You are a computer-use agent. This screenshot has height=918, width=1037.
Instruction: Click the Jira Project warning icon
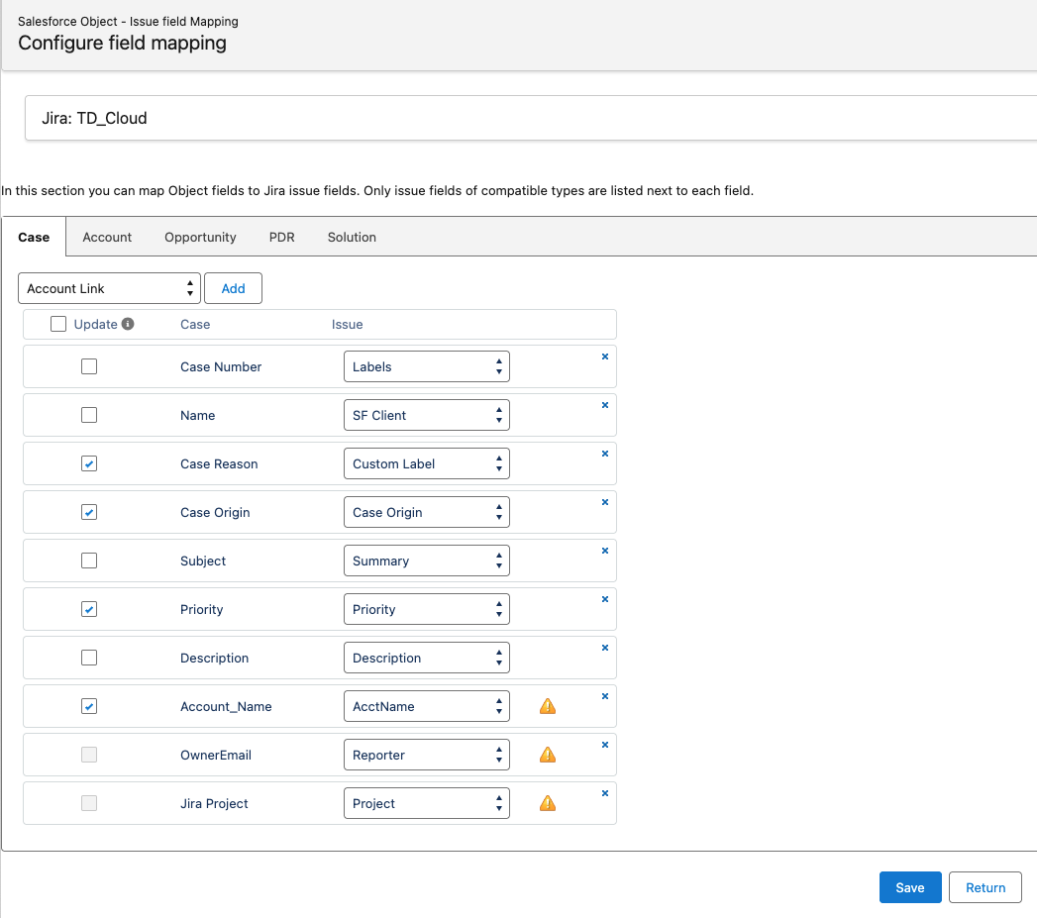coord(548,803)
